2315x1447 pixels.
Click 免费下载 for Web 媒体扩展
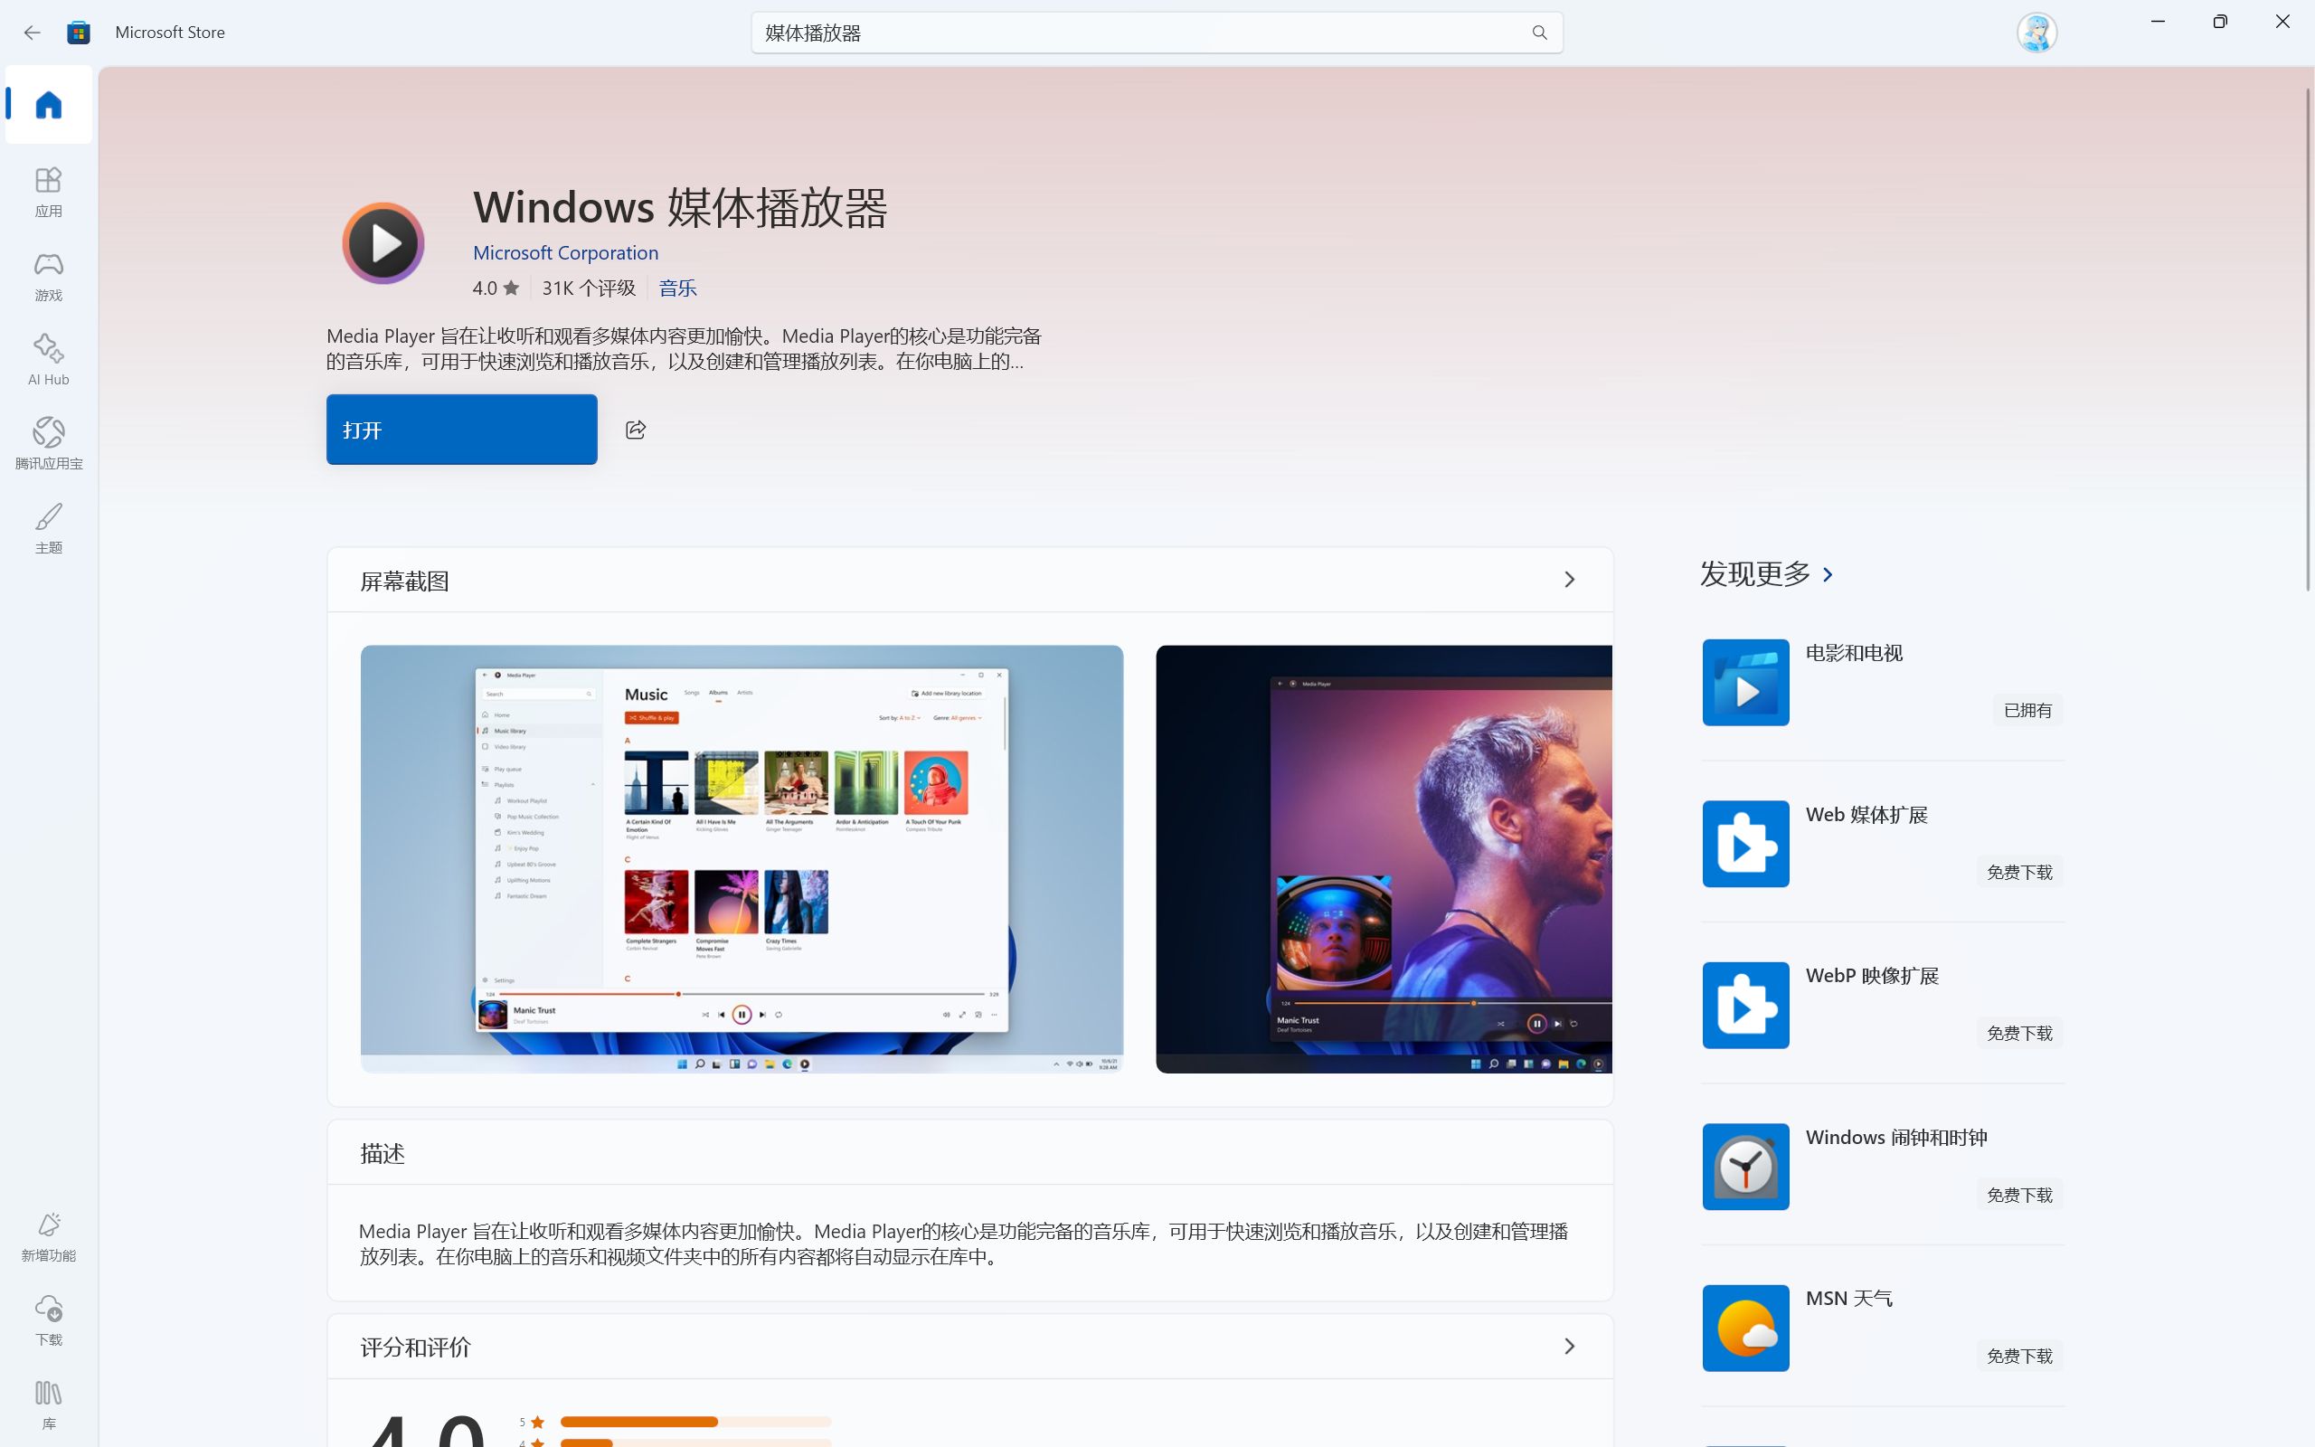(2019, 872)
